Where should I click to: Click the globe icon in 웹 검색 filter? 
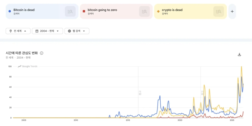pyautogui.click(x=69, y=31)
